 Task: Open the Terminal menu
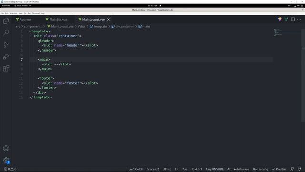pyautogui.click(x=36, y=13)
